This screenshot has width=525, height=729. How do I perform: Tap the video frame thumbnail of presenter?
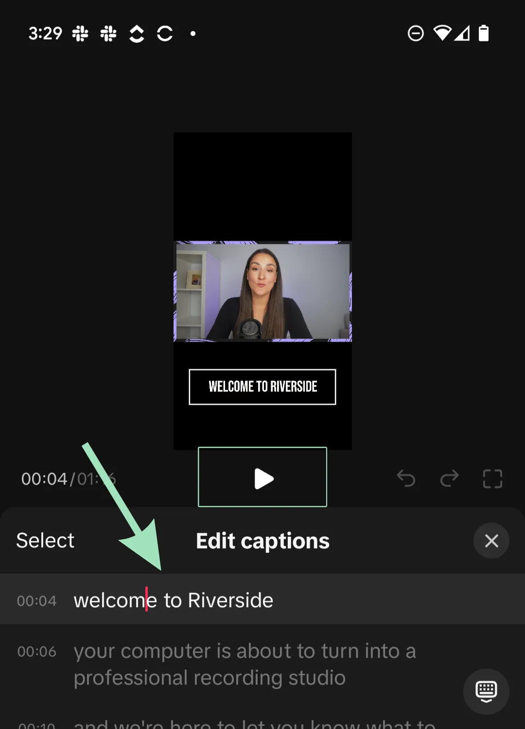(x=262, y=292)
